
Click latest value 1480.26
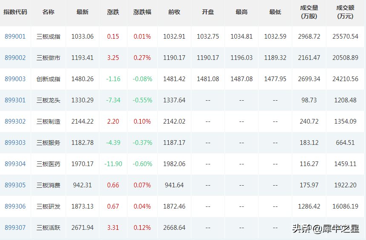point(82,79)
